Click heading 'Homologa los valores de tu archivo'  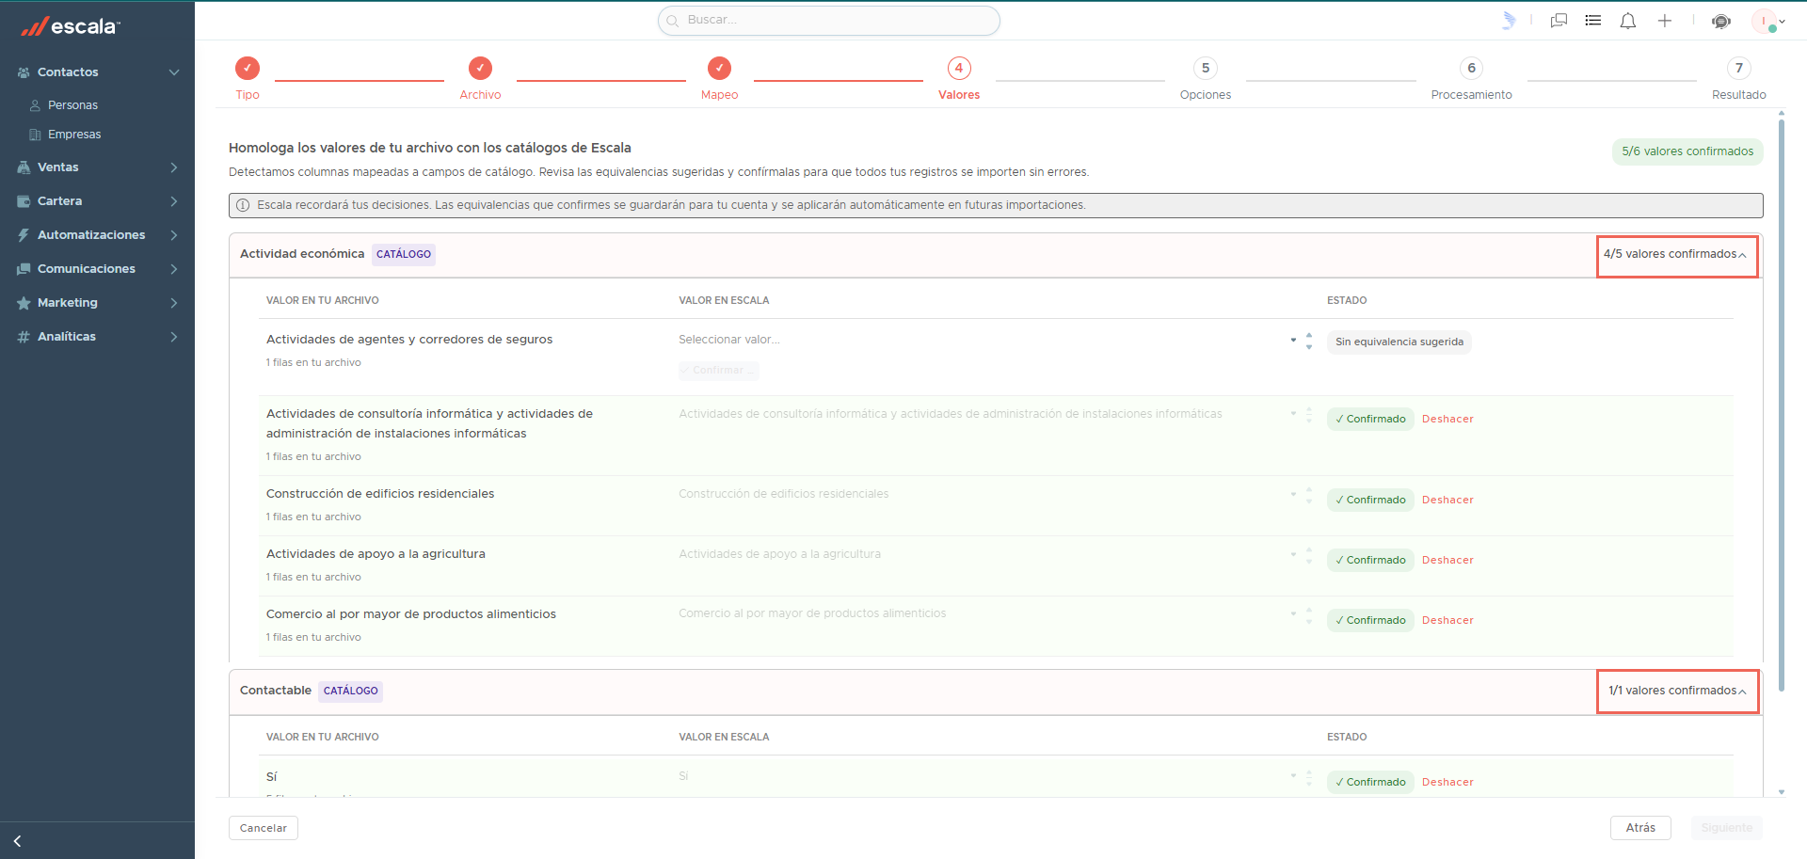coord(430,148)
